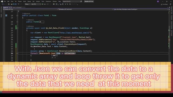Open the File menu

[x=5, y=1]
